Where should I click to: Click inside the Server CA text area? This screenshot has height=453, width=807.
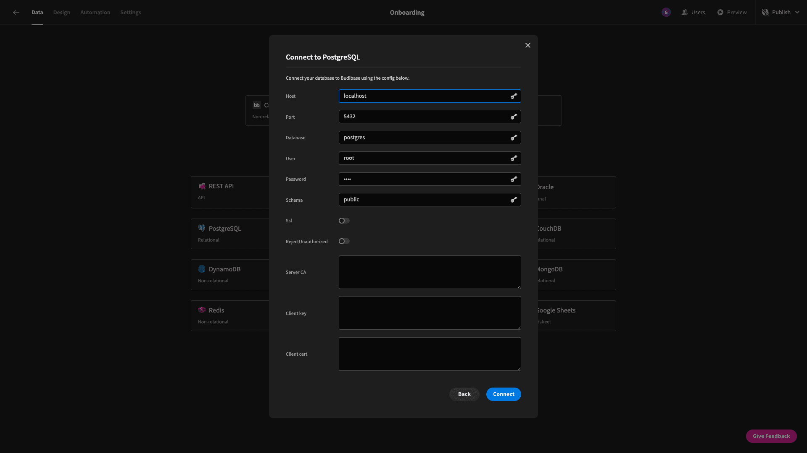(430, 272)
